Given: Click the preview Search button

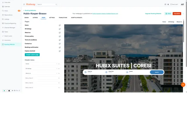Looking at the screenshot, I should click(157, 72).
